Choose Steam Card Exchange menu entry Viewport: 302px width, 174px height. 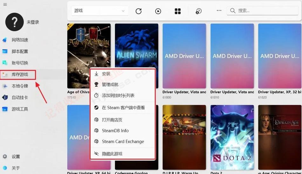click(123, 141)
